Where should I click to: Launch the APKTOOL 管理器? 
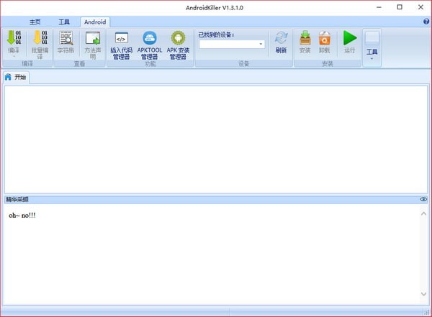[x=149, y=39]
